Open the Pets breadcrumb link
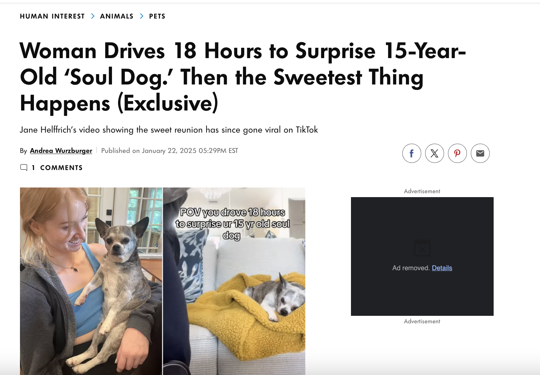 tap(157, 16)
